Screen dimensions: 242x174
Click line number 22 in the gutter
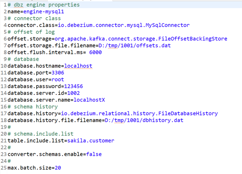pyautogui.click(x=4, y=147)
